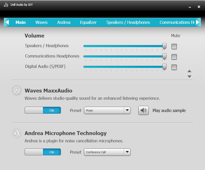Screen dimensions: 205x170
Task: Go to the Speakers / Headphones tab
Action: (x=128, y=22)
